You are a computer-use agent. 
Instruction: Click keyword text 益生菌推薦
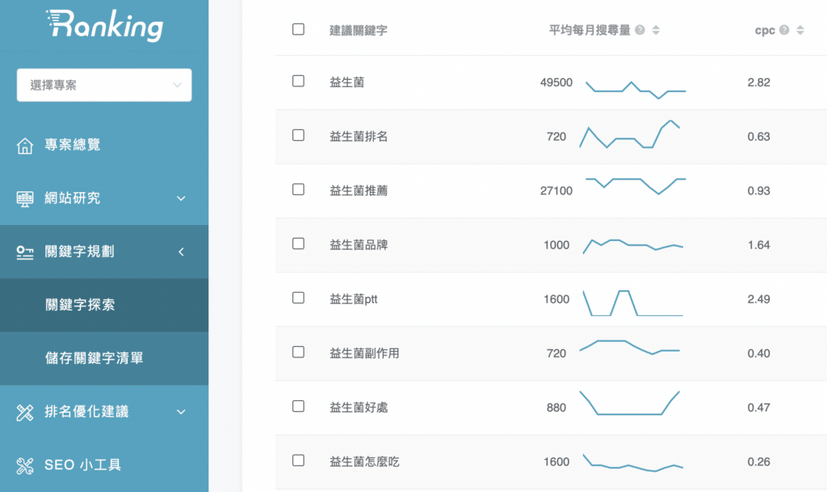[x=359, y=190]
